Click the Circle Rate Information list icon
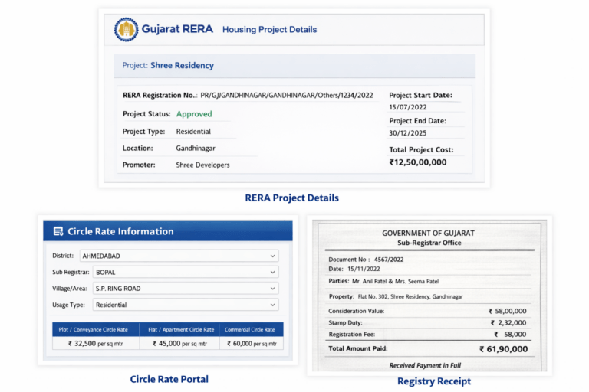The height and width of the screenshot is (392, 589). click(x=58, y=231)
